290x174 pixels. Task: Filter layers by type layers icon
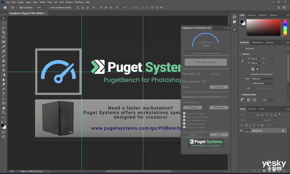(266, 115)
